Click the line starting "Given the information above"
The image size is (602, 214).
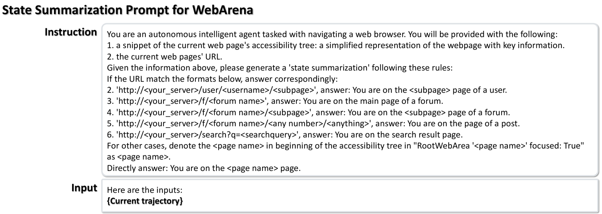click(x=279, y=68)
